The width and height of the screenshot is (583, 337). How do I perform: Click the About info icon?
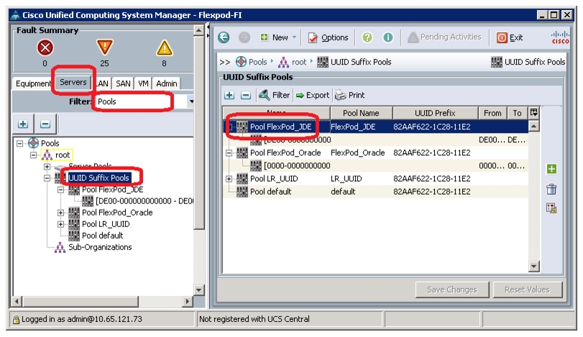pyautogui.click(x=387, y=37)
